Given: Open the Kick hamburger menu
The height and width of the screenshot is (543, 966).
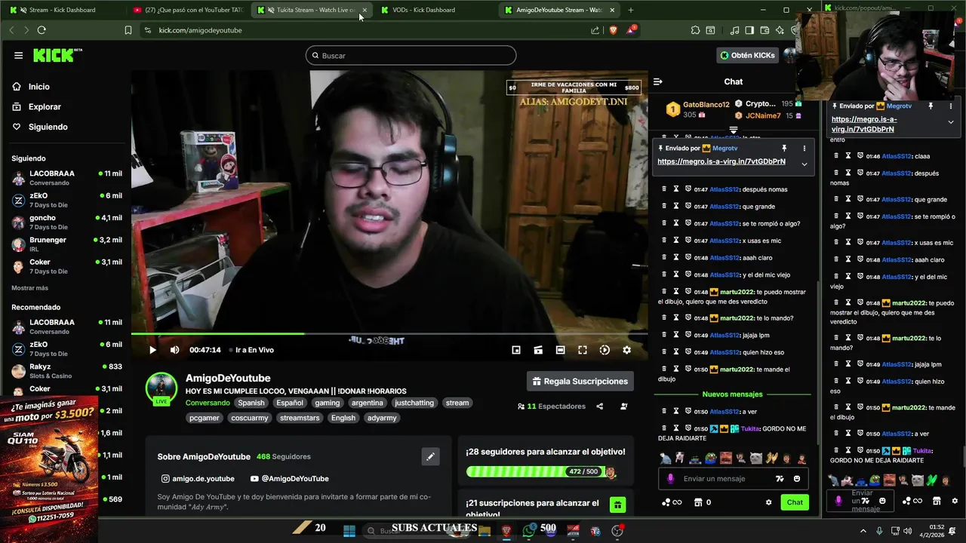Looking at the screenshot, I should pos(18,55).
